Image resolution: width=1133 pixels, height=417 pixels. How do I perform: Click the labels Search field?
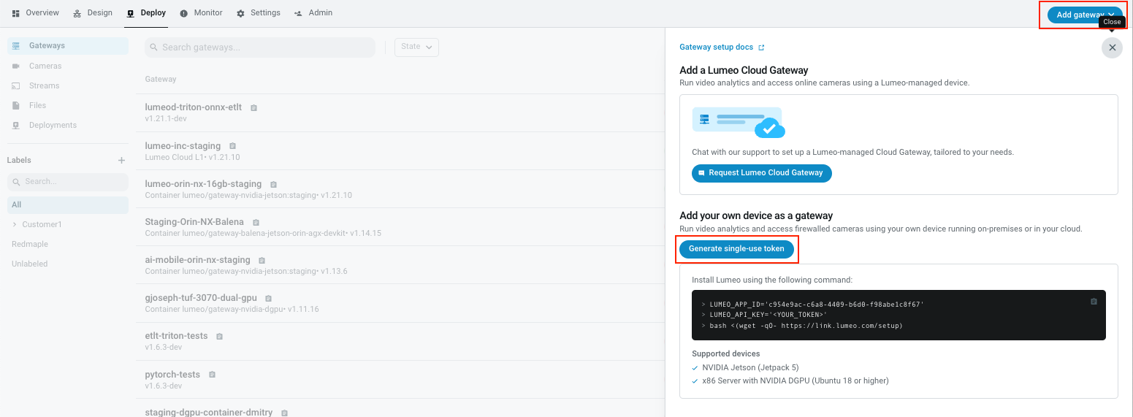click(68, 181)
